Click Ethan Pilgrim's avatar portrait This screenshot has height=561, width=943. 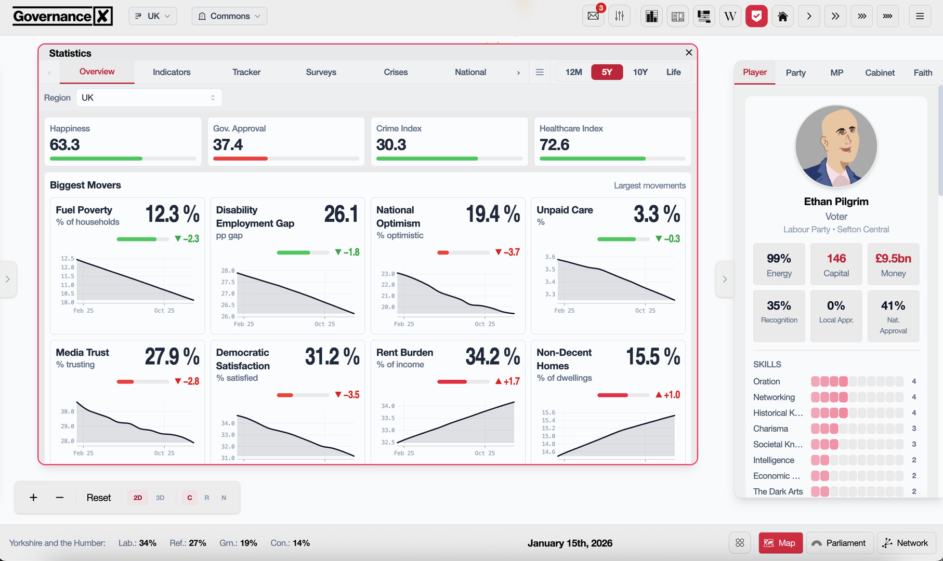[x=836, y=146]
